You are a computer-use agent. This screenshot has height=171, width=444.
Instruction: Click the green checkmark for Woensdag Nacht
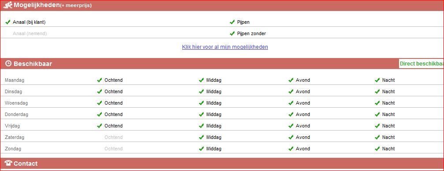click(377, 103)
